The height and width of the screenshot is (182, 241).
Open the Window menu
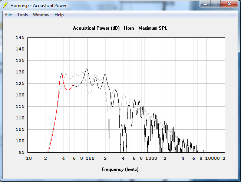click(x=41, y=15)
